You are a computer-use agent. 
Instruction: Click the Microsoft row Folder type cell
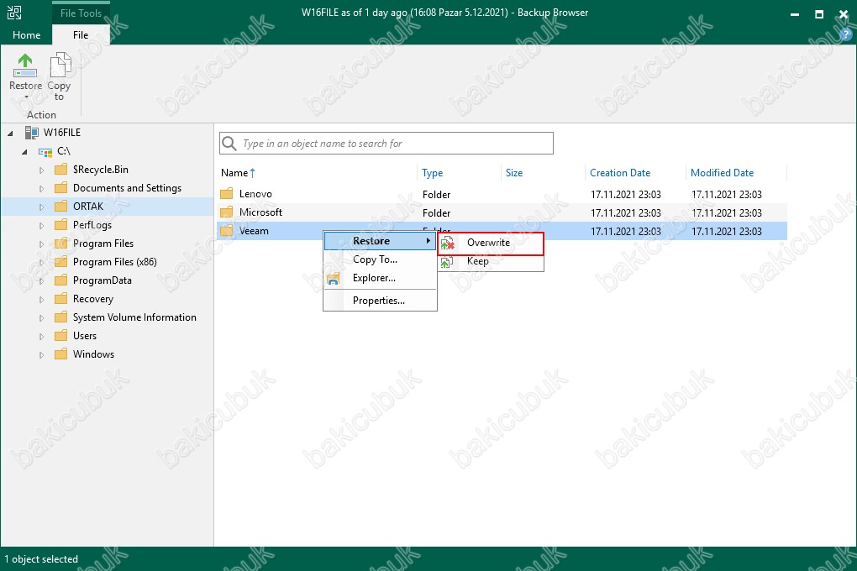tap(436, 213)
